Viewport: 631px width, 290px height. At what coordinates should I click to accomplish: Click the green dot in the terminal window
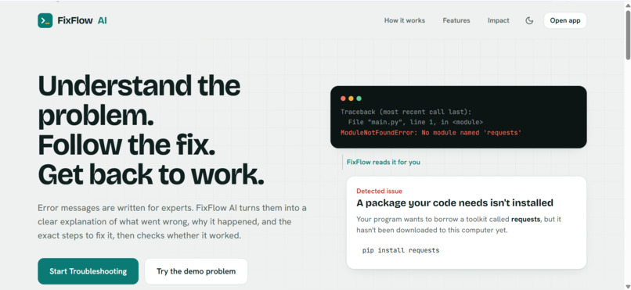click(359, 98)
